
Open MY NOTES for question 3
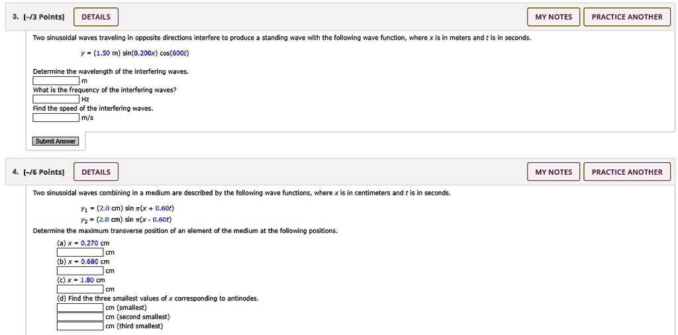554,17
